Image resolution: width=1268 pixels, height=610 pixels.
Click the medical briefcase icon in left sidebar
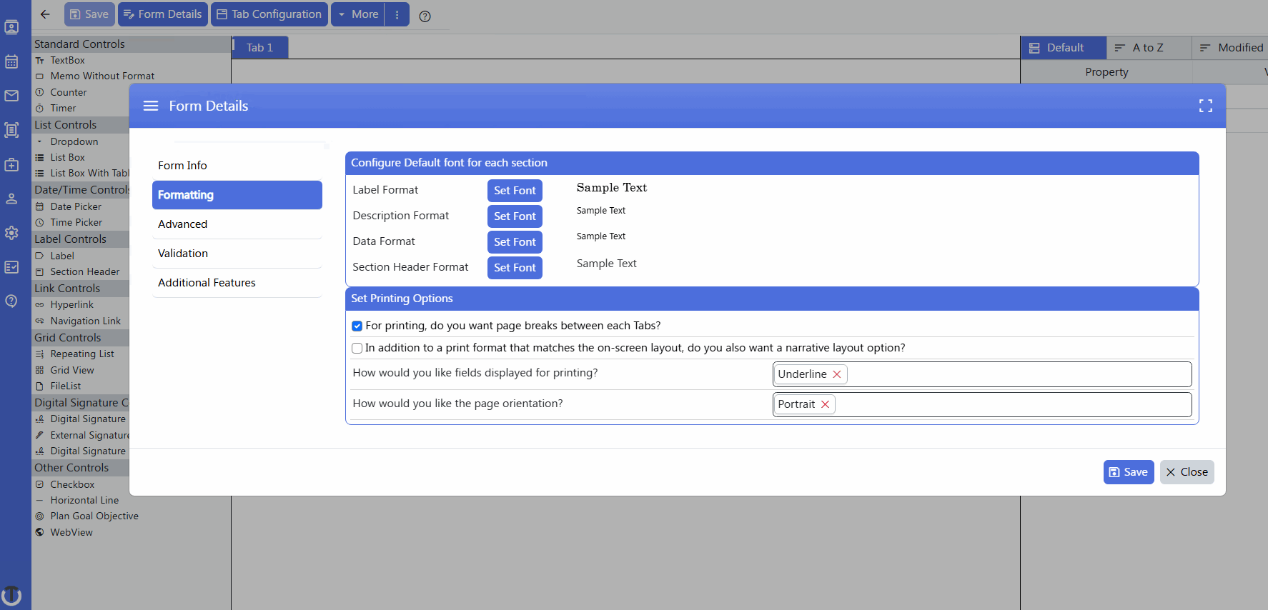point(11,164)
